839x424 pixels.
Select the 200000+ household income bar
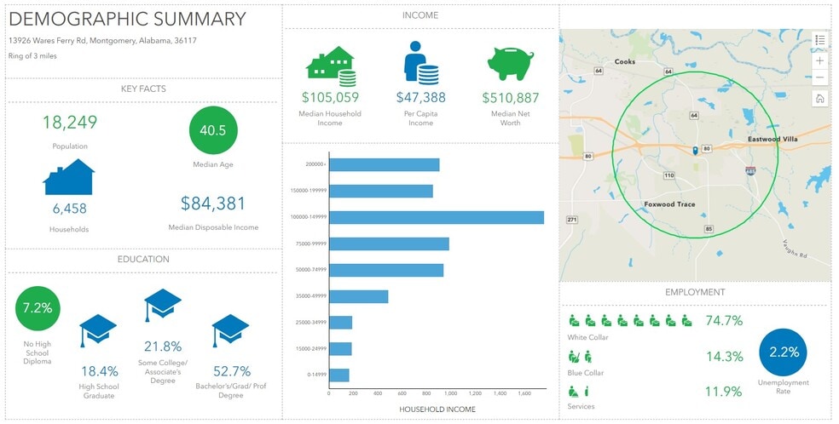click(x=385, y=164)
